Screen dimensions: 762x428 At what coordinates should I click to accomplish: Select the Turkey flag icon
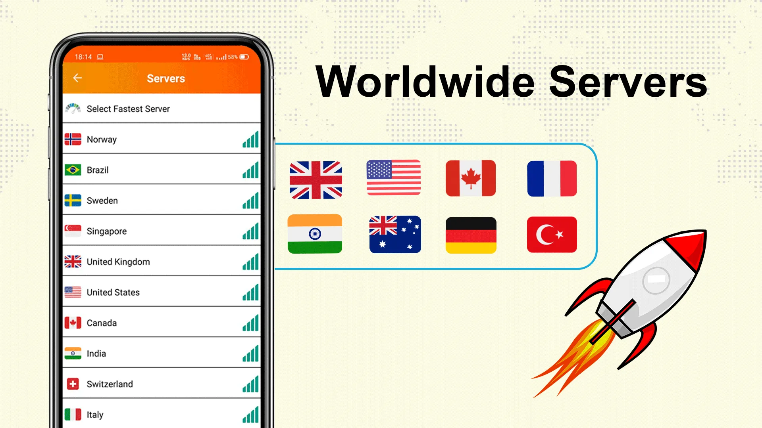(x=551, y=234)
